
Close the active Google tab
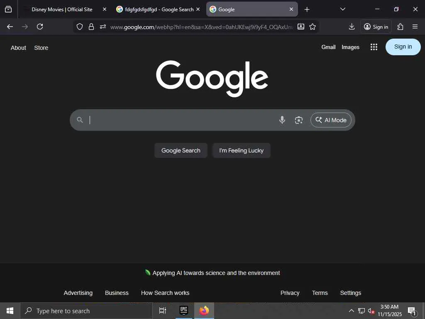[291, 9]
